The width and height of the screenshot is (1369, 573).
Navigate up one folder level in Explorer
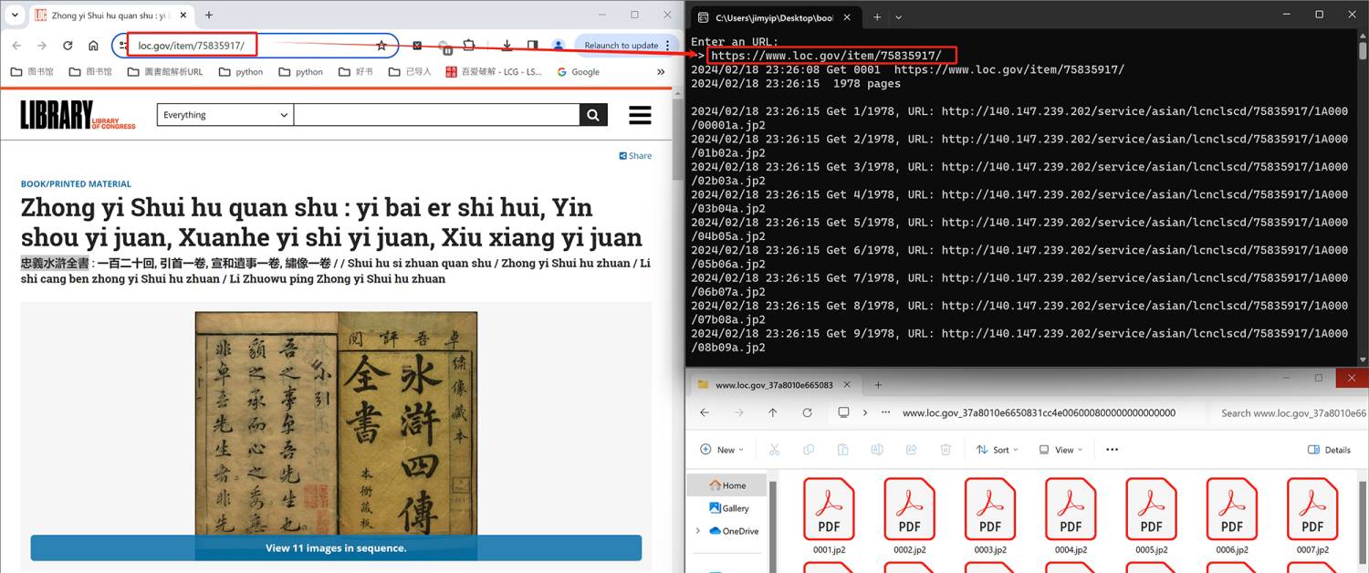[772, 412]
